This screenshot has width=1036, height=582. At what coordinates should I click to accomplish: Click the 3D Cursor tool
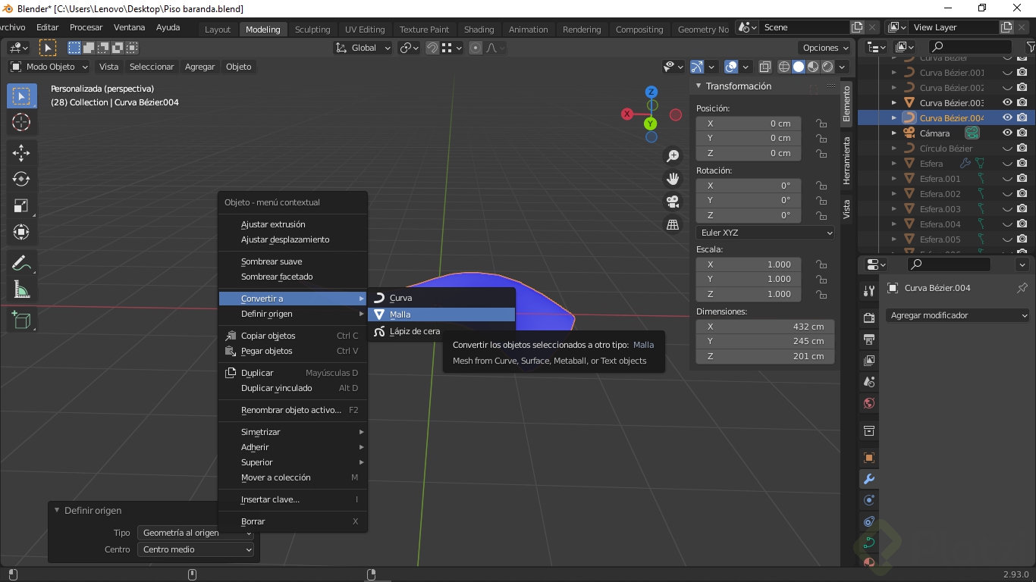tap(21, 122)
